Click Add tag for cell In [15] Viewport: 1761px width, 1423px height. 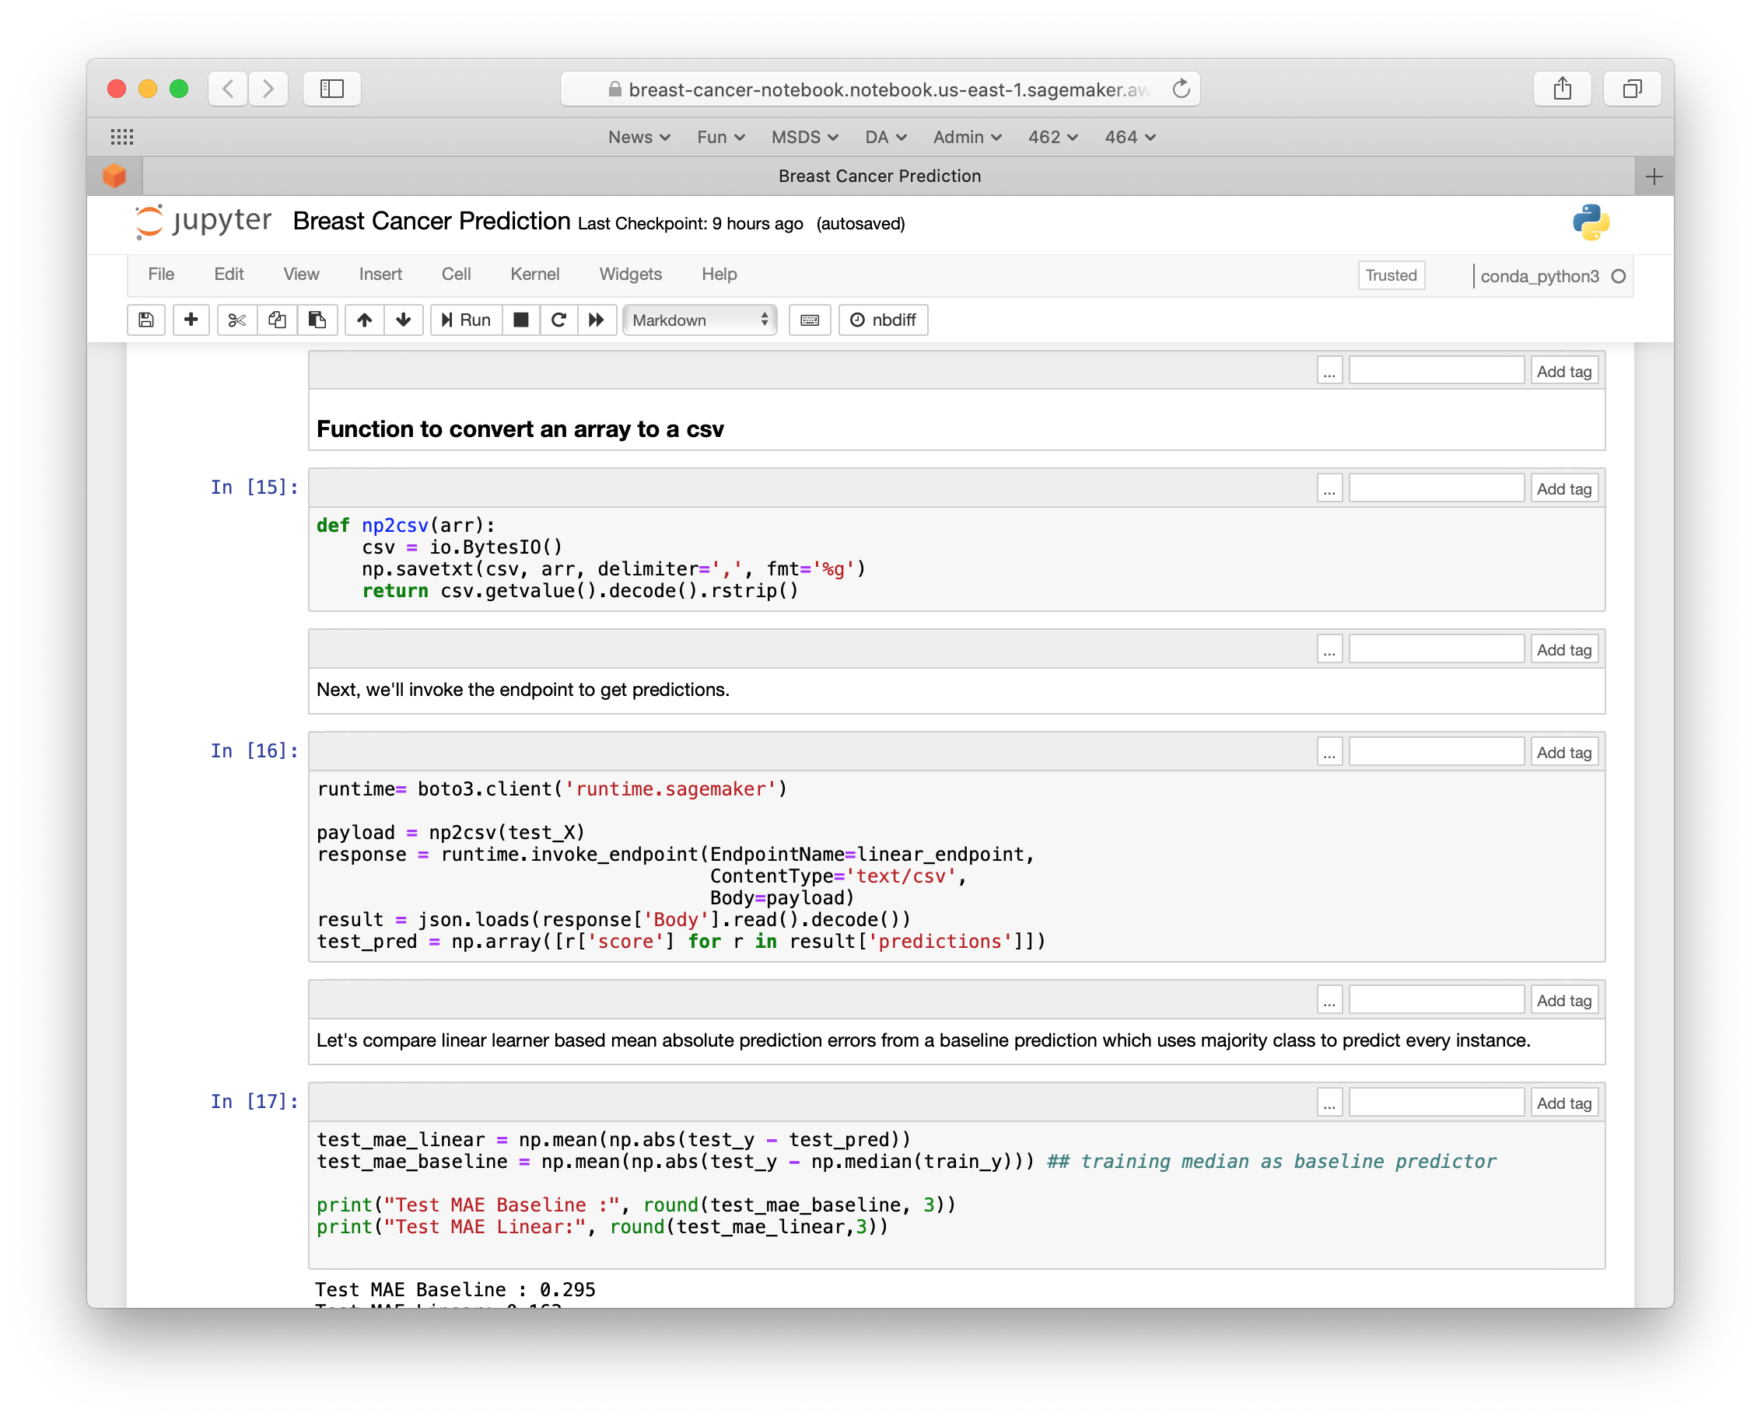coord(1563,488)
